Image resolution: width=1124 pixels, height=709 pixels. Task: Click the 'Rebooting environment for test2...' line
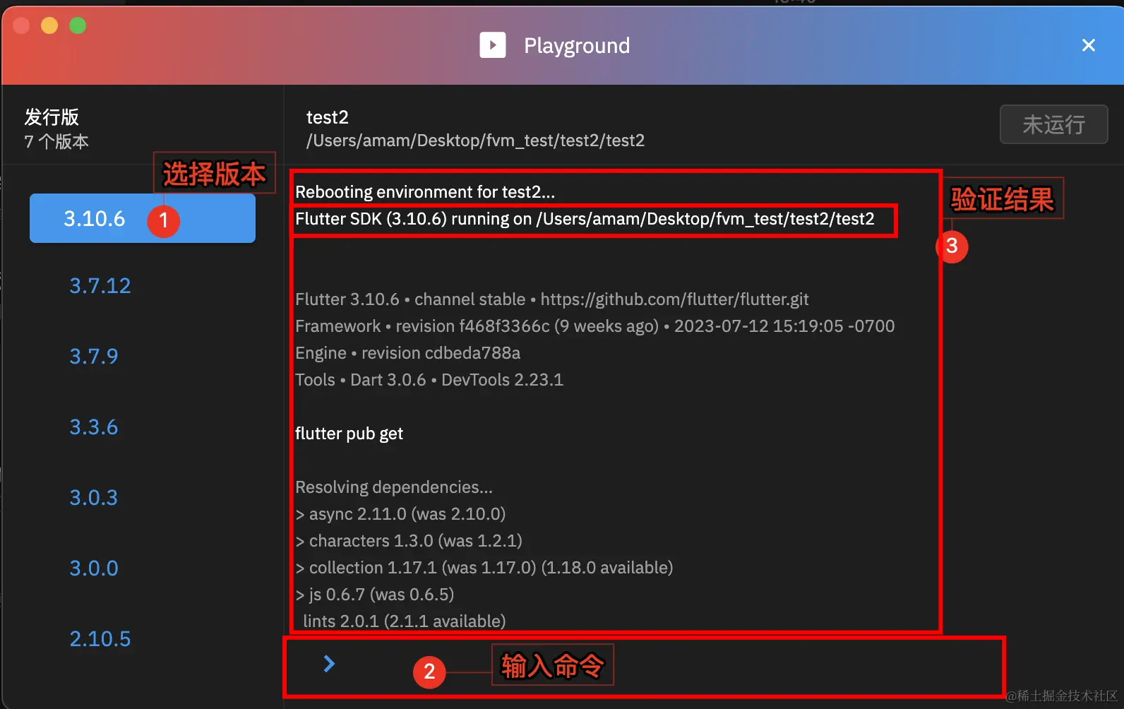pyautogui.click(x=425, y=192)
